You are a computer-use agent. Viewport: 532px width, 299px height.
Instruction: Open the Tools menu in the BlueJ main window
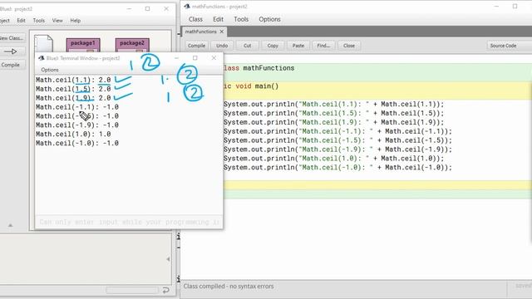point(39,20)
